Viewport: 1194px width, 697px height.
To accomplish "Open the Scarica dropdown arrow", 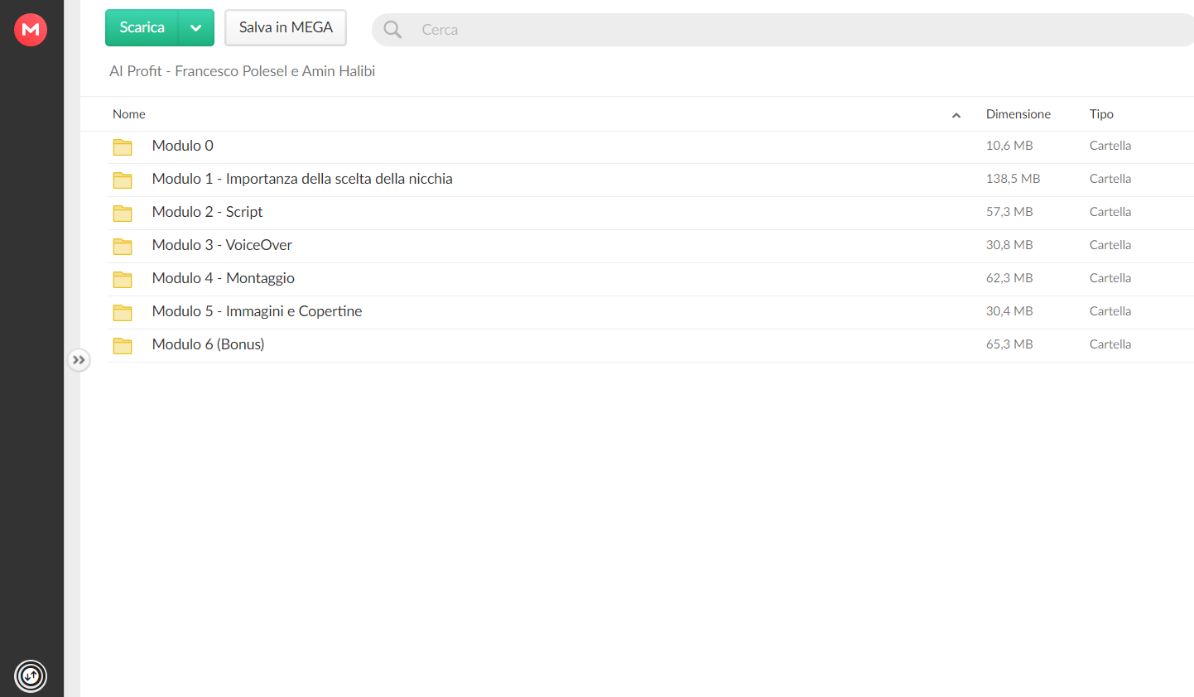I will (x=196, y=28).
